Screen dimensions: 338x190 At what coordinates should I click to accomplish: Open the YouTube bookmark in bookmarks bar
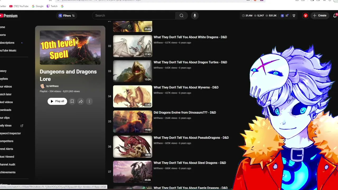point(19,6)
